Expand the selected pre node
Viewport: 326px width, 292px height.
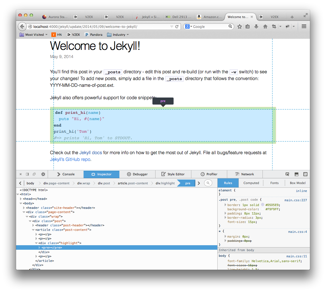39,247
